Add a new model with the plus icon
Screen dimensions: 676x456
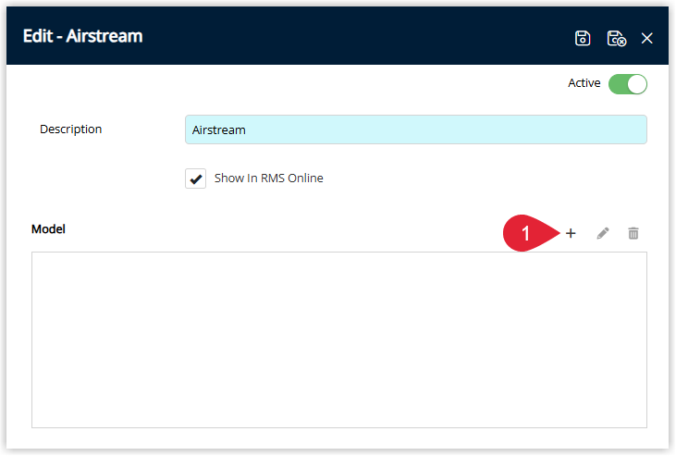pyautogui.click(x=571, y=233)
